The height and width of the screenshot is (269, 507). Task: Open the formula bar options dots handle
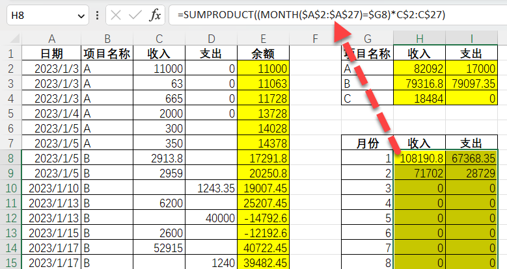click(x=98, y=15)
